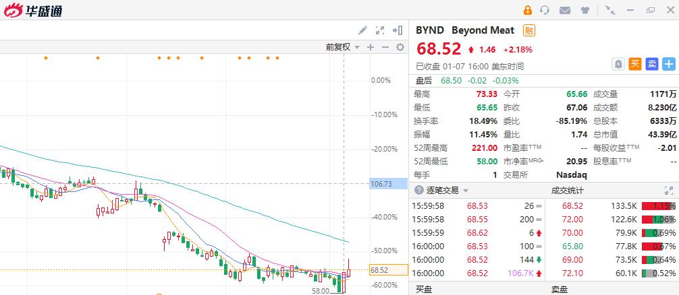Click the 52周最低 value 58.00

[x=487, y=162]
